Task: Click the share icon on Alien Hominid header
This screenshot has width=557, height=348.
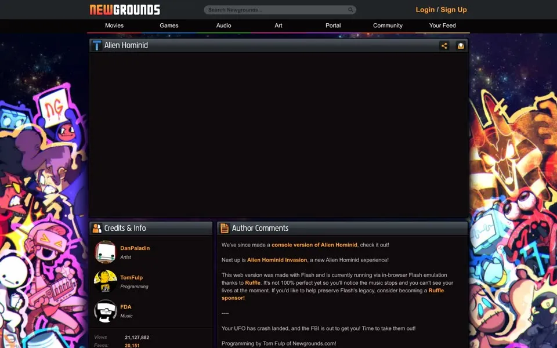Action: click(x=444, y=45)
